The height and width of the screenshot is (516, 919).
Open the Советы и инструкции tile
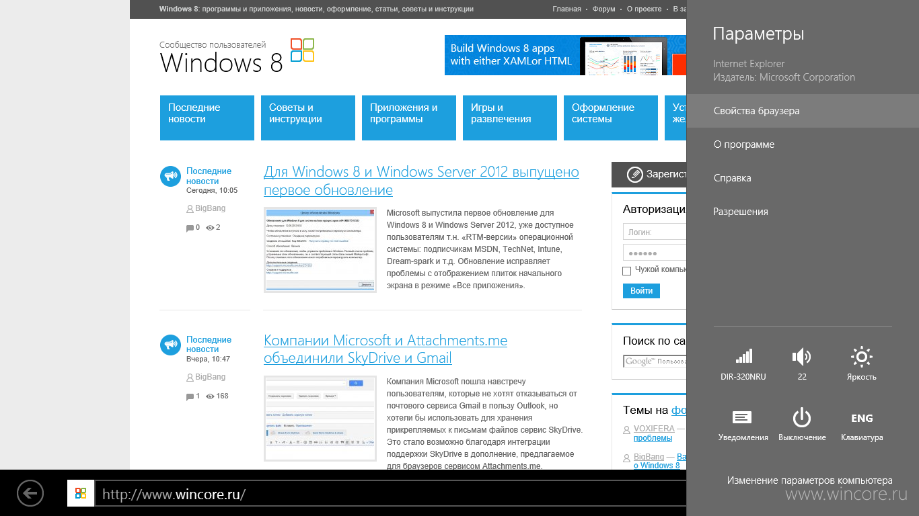pyautogui.click(x=308, y=118)
